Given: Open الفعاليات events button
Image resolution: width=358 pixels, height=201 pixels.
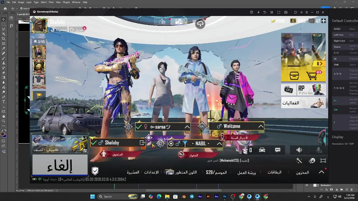Looking at the screenshot, I should pyautogui.click(x=303, y=103).
